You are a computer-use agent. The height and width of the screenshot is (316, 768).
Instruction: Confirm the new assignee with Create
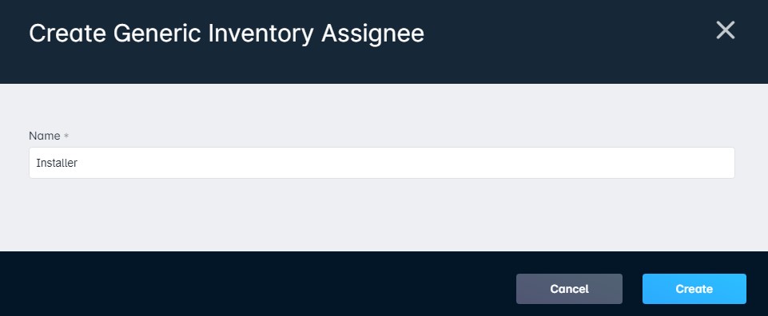click(694, 289)
